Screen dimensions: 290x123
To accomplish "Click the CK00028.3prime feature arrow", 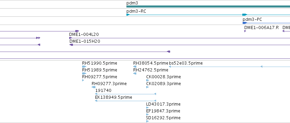I will tap(148, 80).
